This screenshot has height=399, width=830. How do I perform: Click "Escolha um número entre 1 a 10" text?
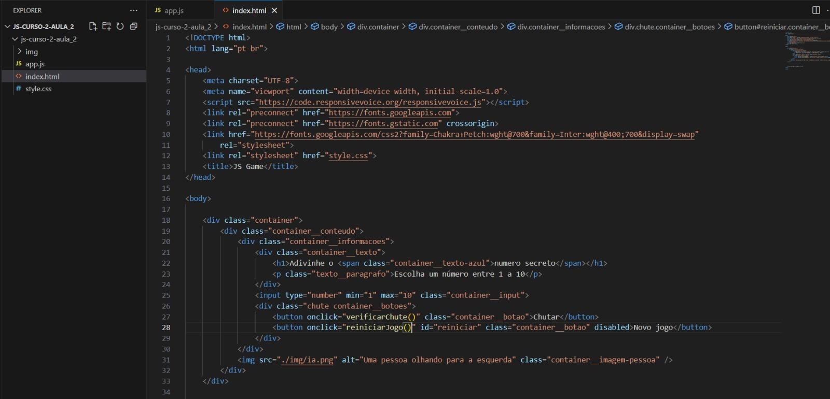[x=460, y=274]
